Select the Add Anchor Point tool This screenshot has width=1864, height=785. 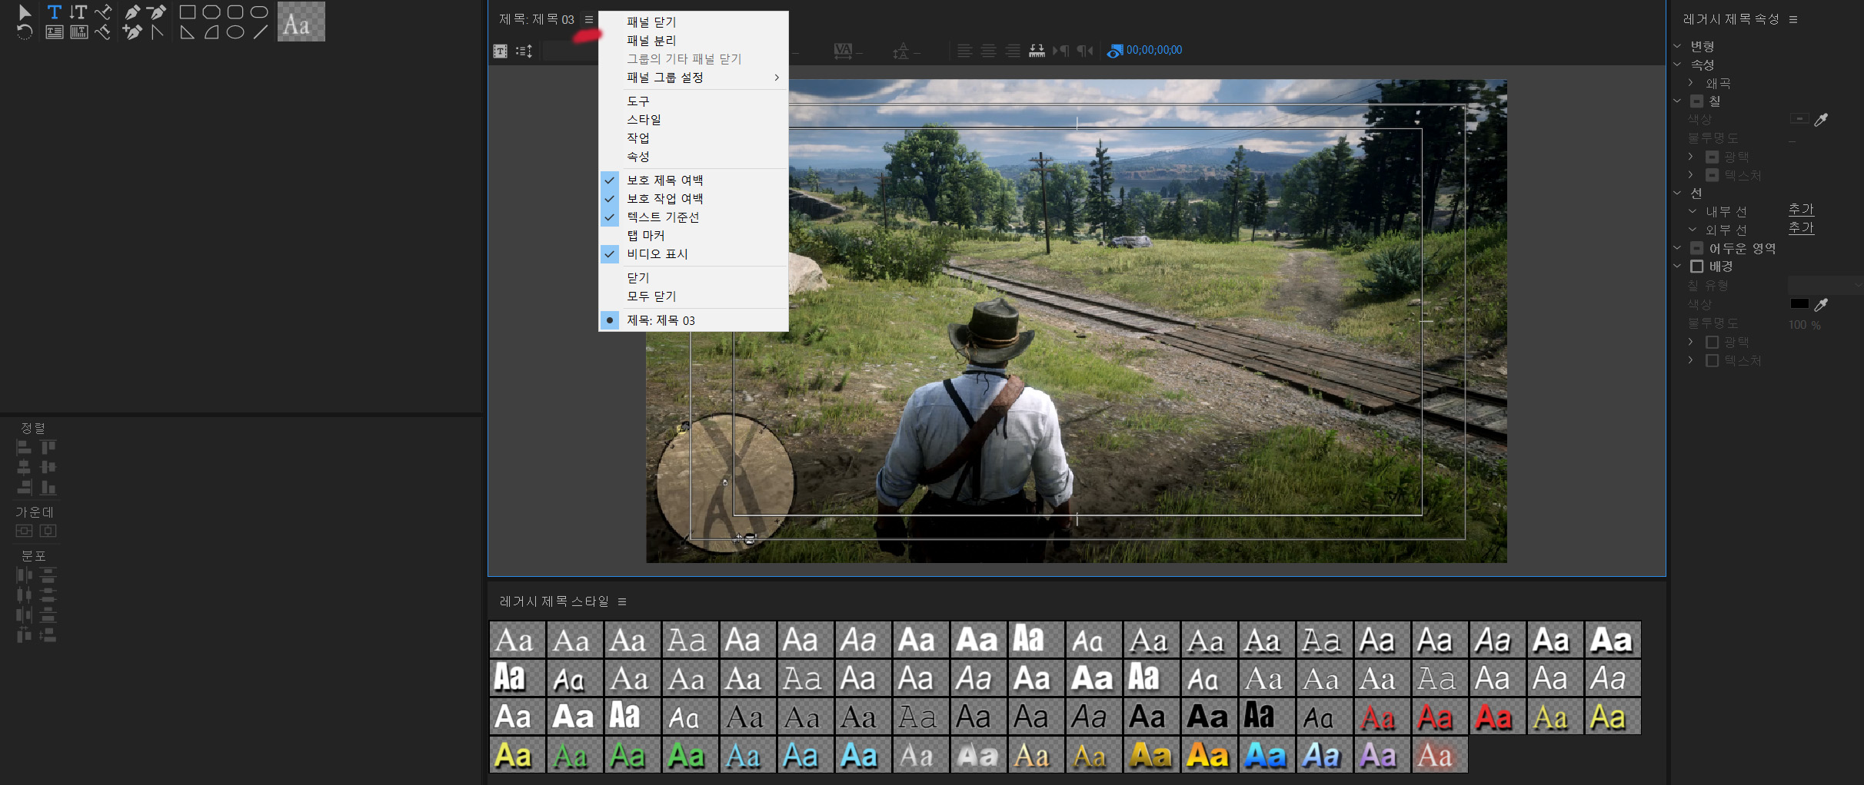pyautogui.click(x=131, y=32)
